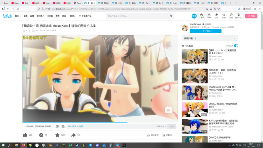Viewport: 263px width, 148px height.
Task: Click the bilibili search input field
Action: coord(138,16)
